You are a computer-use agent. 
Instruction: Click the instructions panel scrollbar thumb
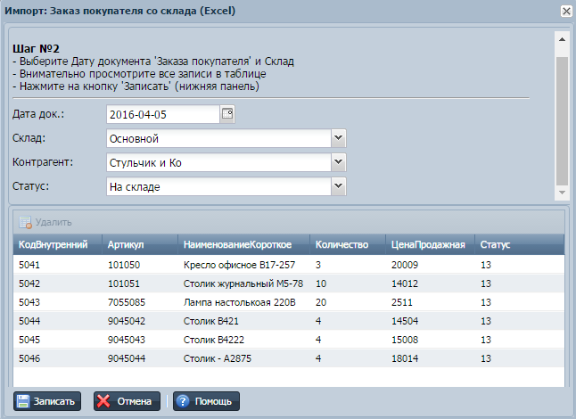tap(562, 121)
